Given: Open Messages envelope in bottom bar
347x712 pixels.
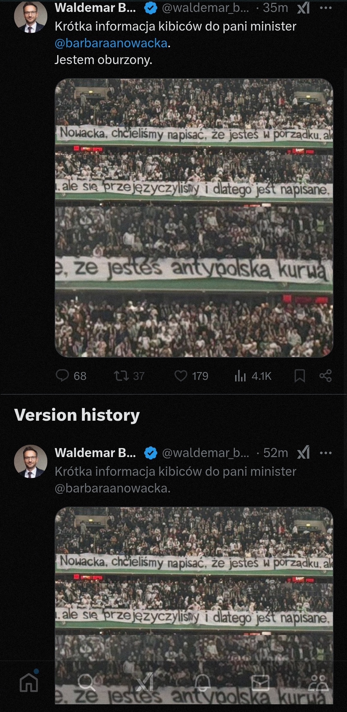Looking at the screenshot, I should point(260,682).
